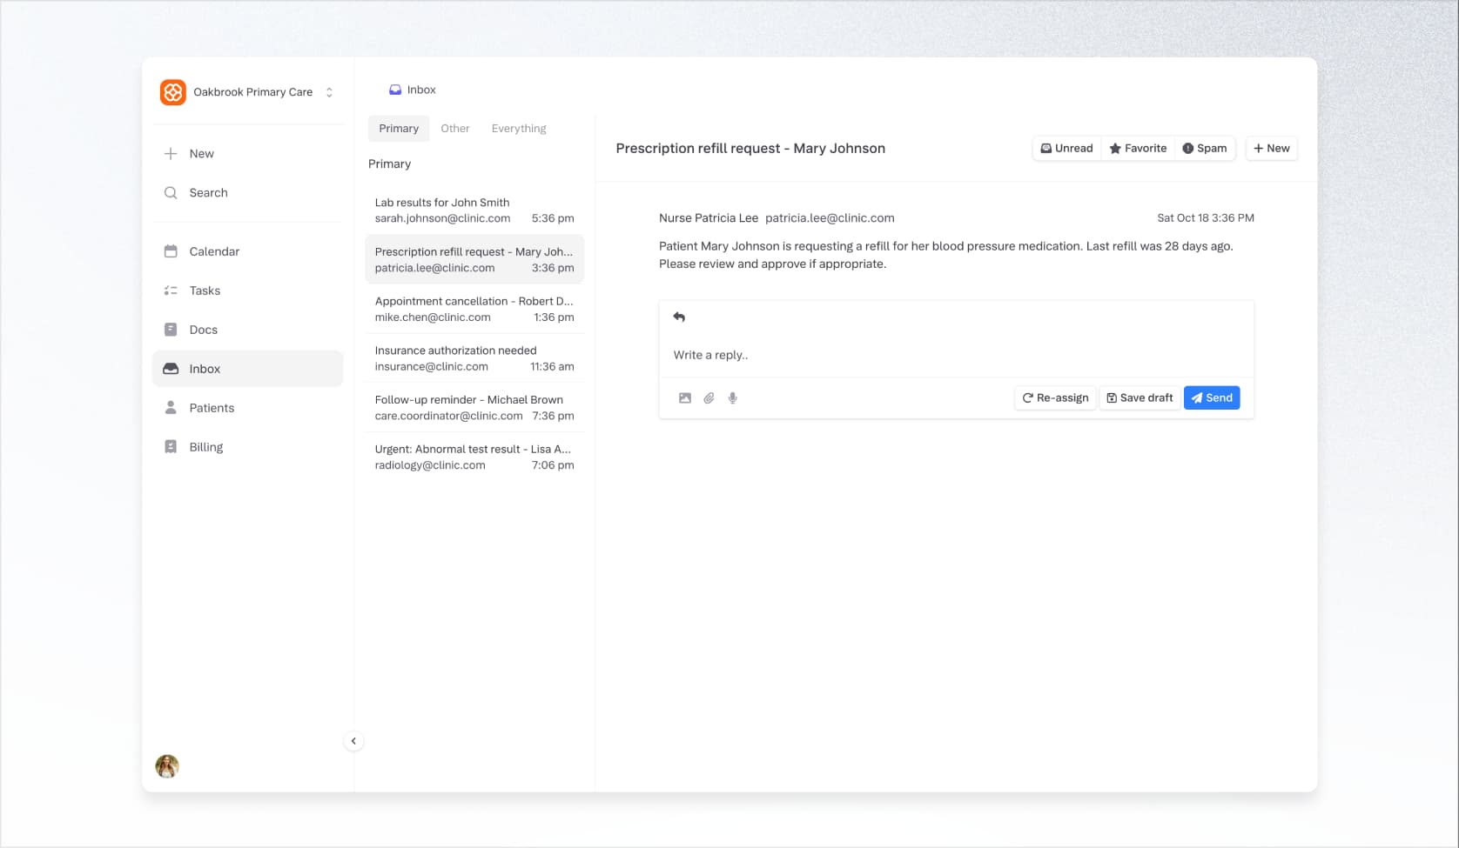This screenshot has width=1459, height=848.
Task: Toggle Favorite on this message
Action: [1138, 149]
